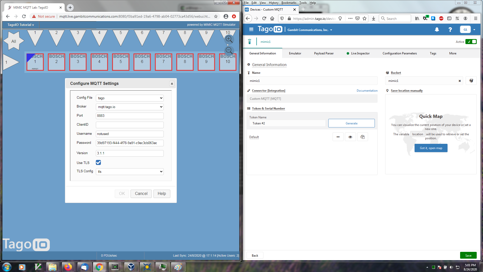Open the Firefox downloads arrow icon
The width and height of the screenshot is (483, 272).
(x=374, y=18)
